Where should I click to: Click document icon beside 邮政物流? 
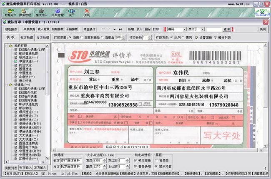[16, 108]
